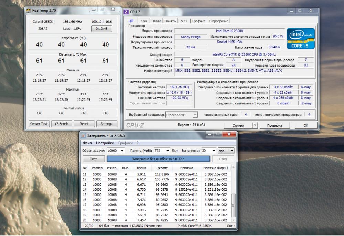Click the XS Bench button
The image size is (344, 236).
(x=62, y=124)
